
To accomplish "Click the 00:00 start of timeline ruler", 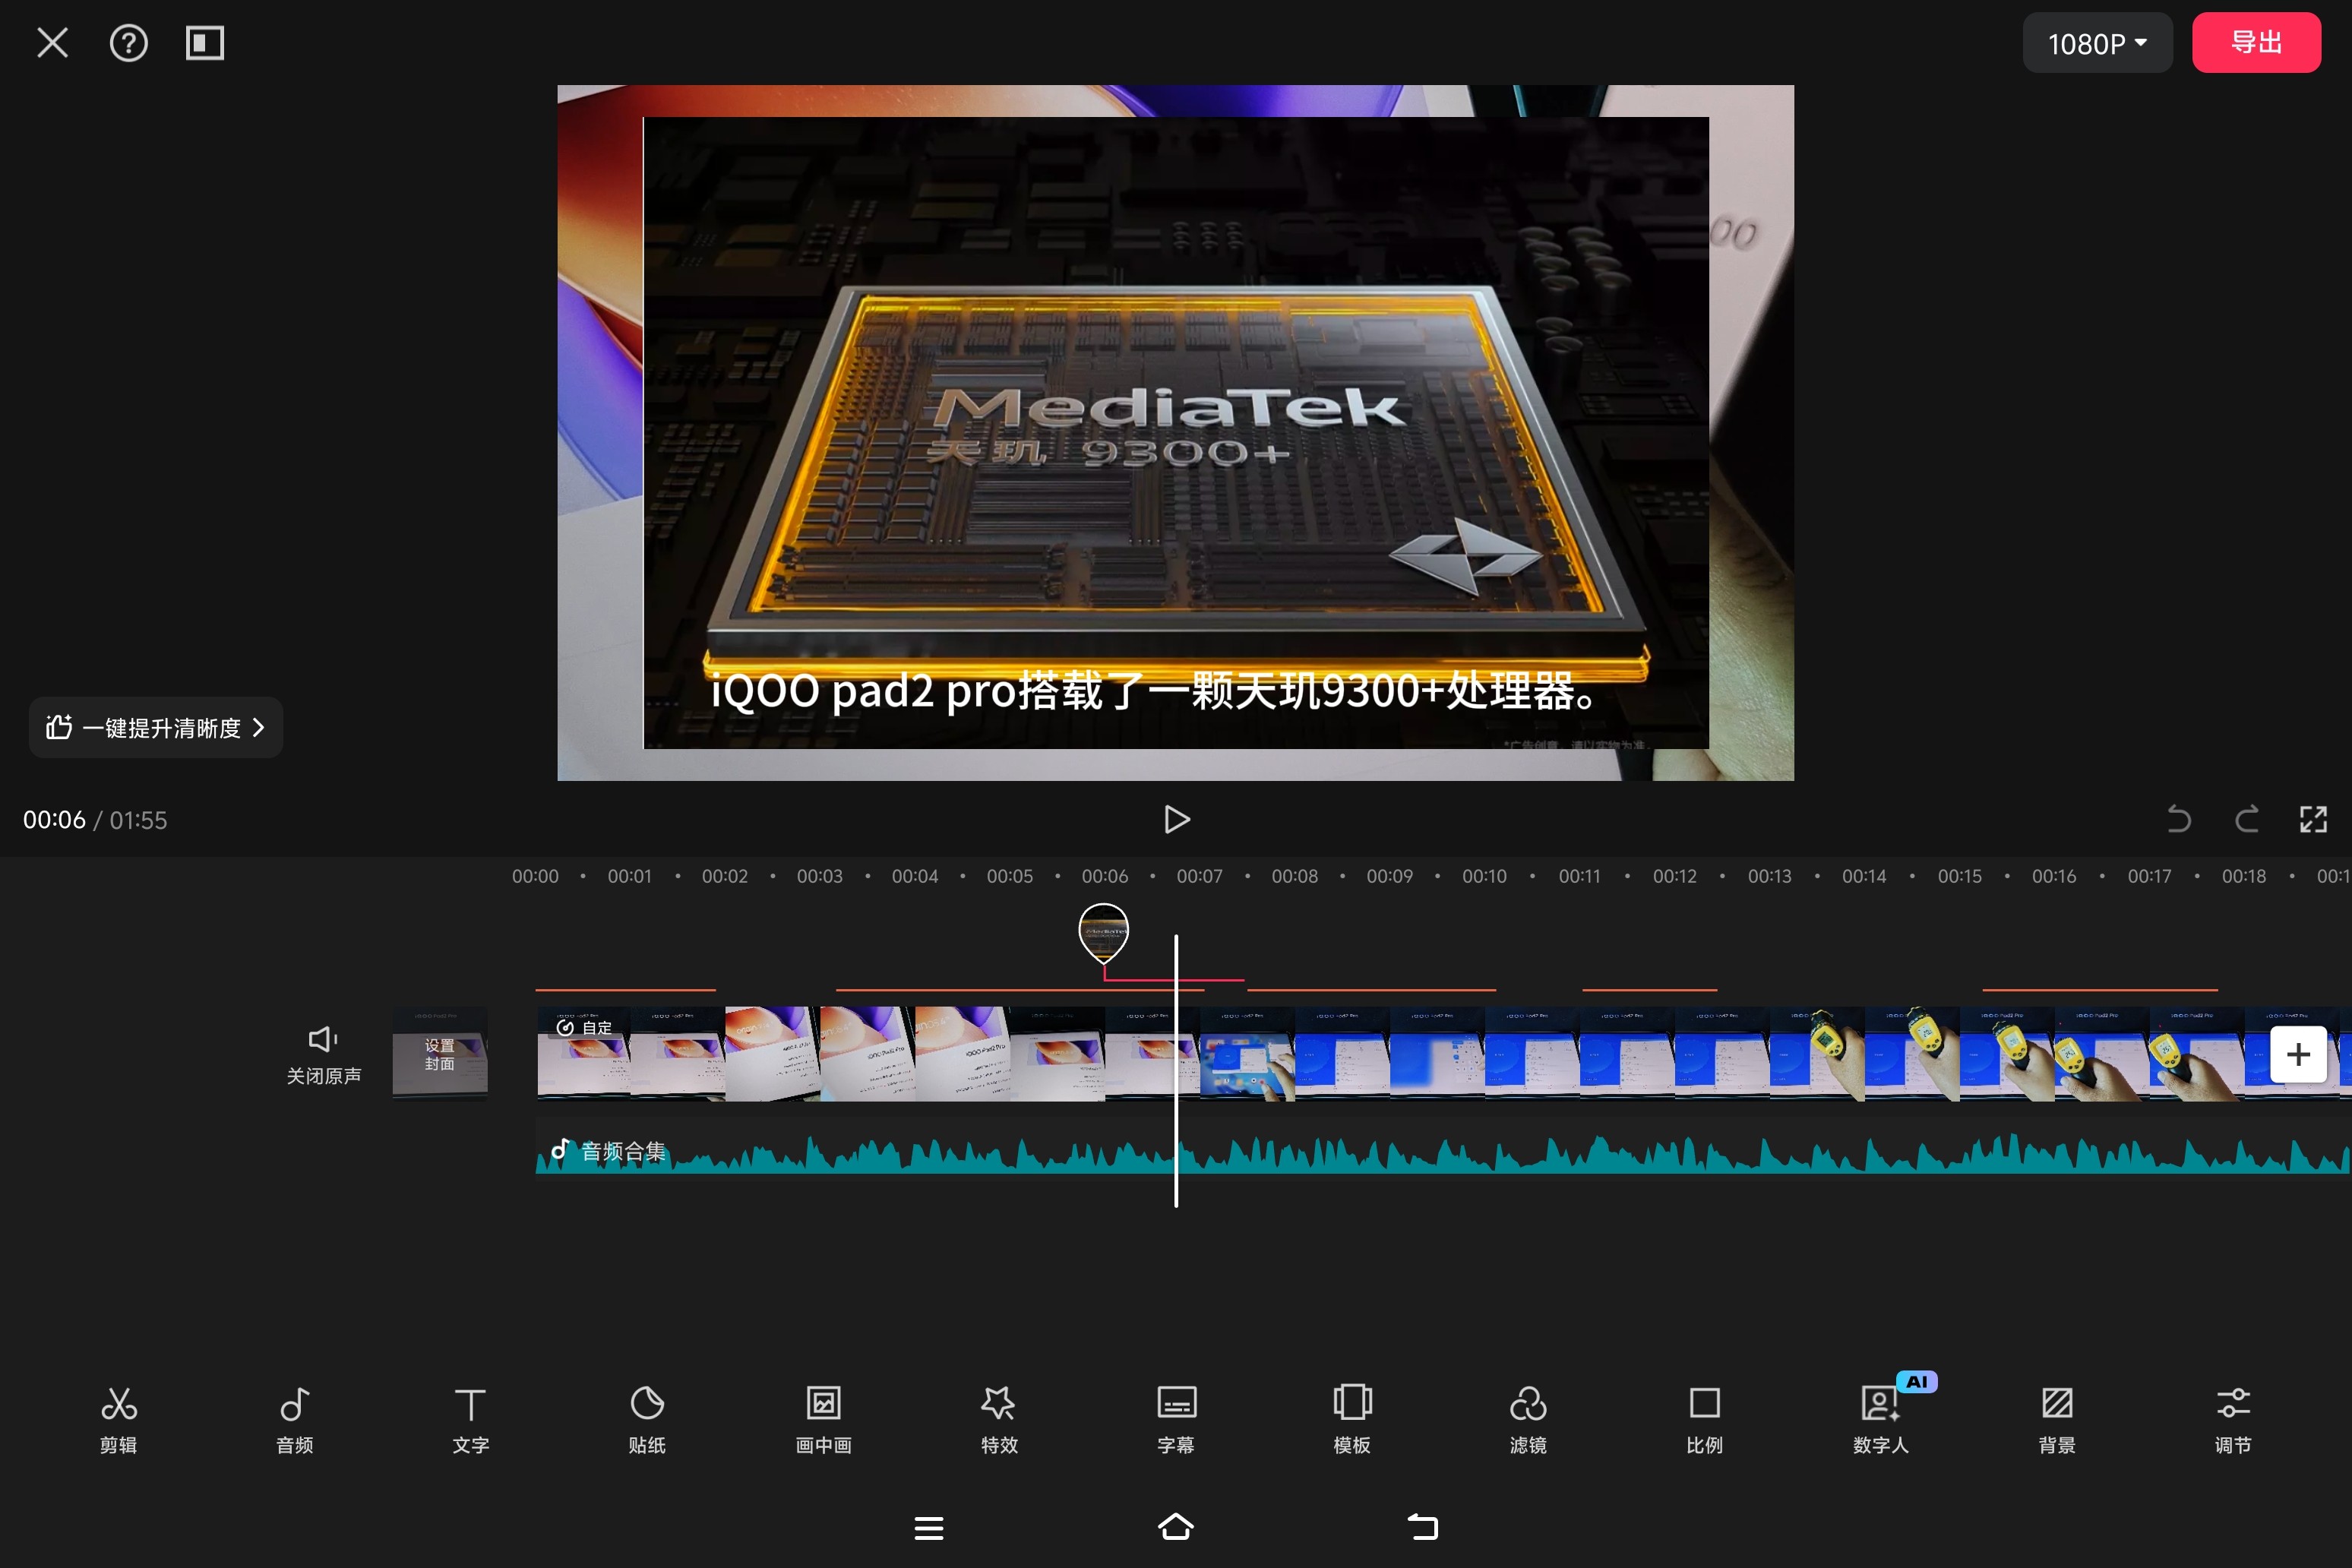I will pos(535,876).
